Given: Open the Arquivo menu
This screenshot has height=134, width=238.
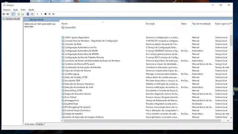Looking at the screenshot, I should (x=7, y=10).
